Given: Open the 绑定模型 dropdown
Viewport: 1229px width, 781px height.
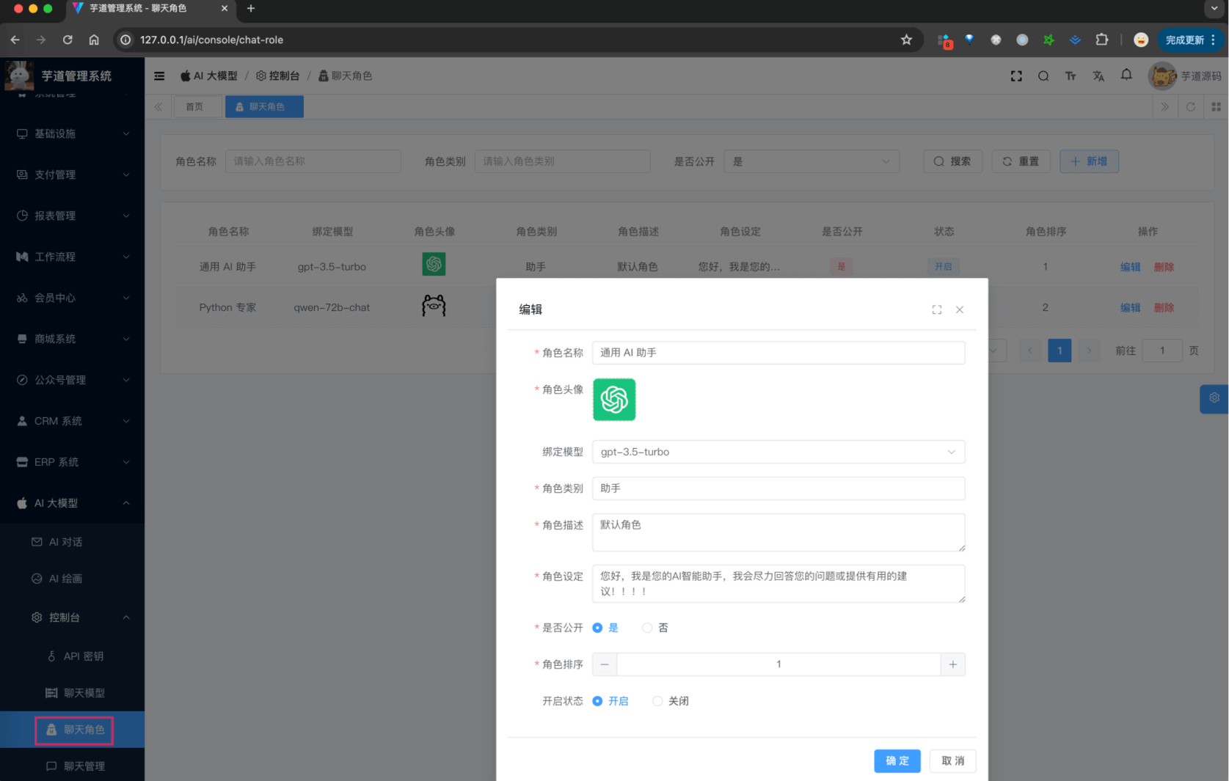Looking at the screenshot, I should pyautogui.click(x=778, y=452).
